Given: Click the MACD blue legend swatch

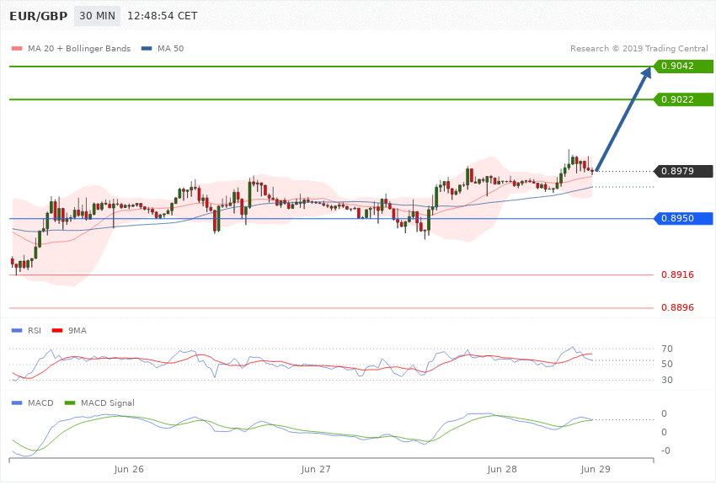Looking at the screenshot, I should 17,402.
